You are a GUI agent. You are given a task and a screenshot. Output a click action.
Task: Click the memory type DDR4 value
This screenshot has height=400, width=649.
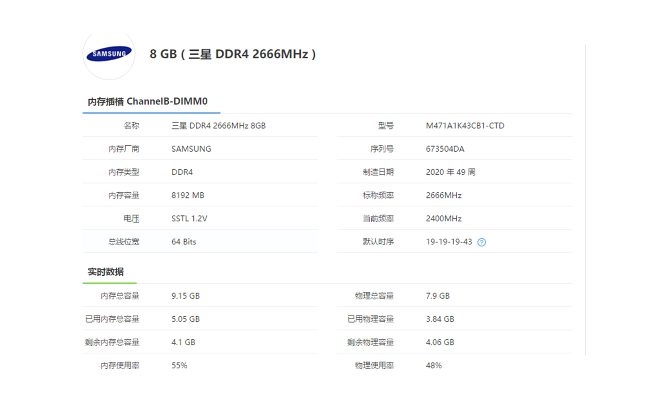click(x=182, y=172)
